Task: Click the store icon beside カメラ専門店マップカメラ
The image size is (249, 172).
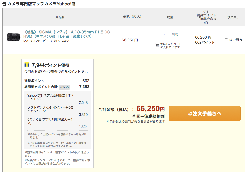Action: click(4, 4)
